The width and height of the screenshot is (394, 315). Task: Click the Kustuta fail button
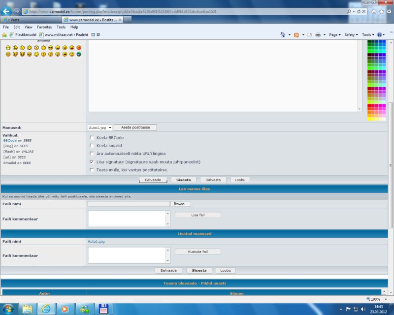pyautogui.click(x=197, y=252)
